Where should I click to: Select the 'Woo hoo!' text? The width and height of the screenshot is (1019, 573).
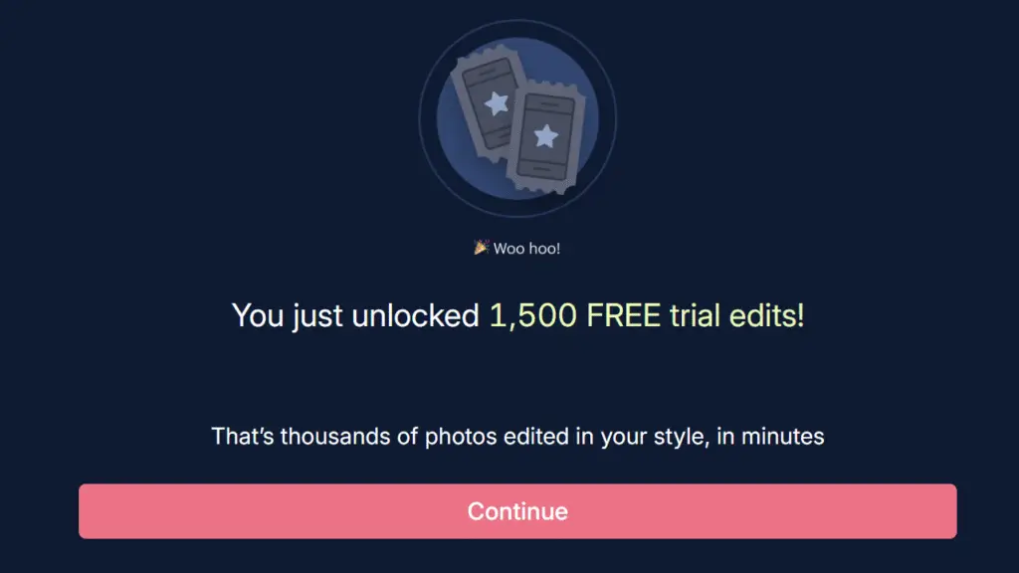(526, 248)
